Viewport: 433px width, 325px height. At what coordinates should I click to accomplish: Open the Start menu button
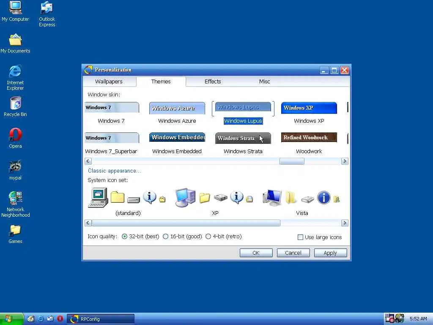(11, 319)
